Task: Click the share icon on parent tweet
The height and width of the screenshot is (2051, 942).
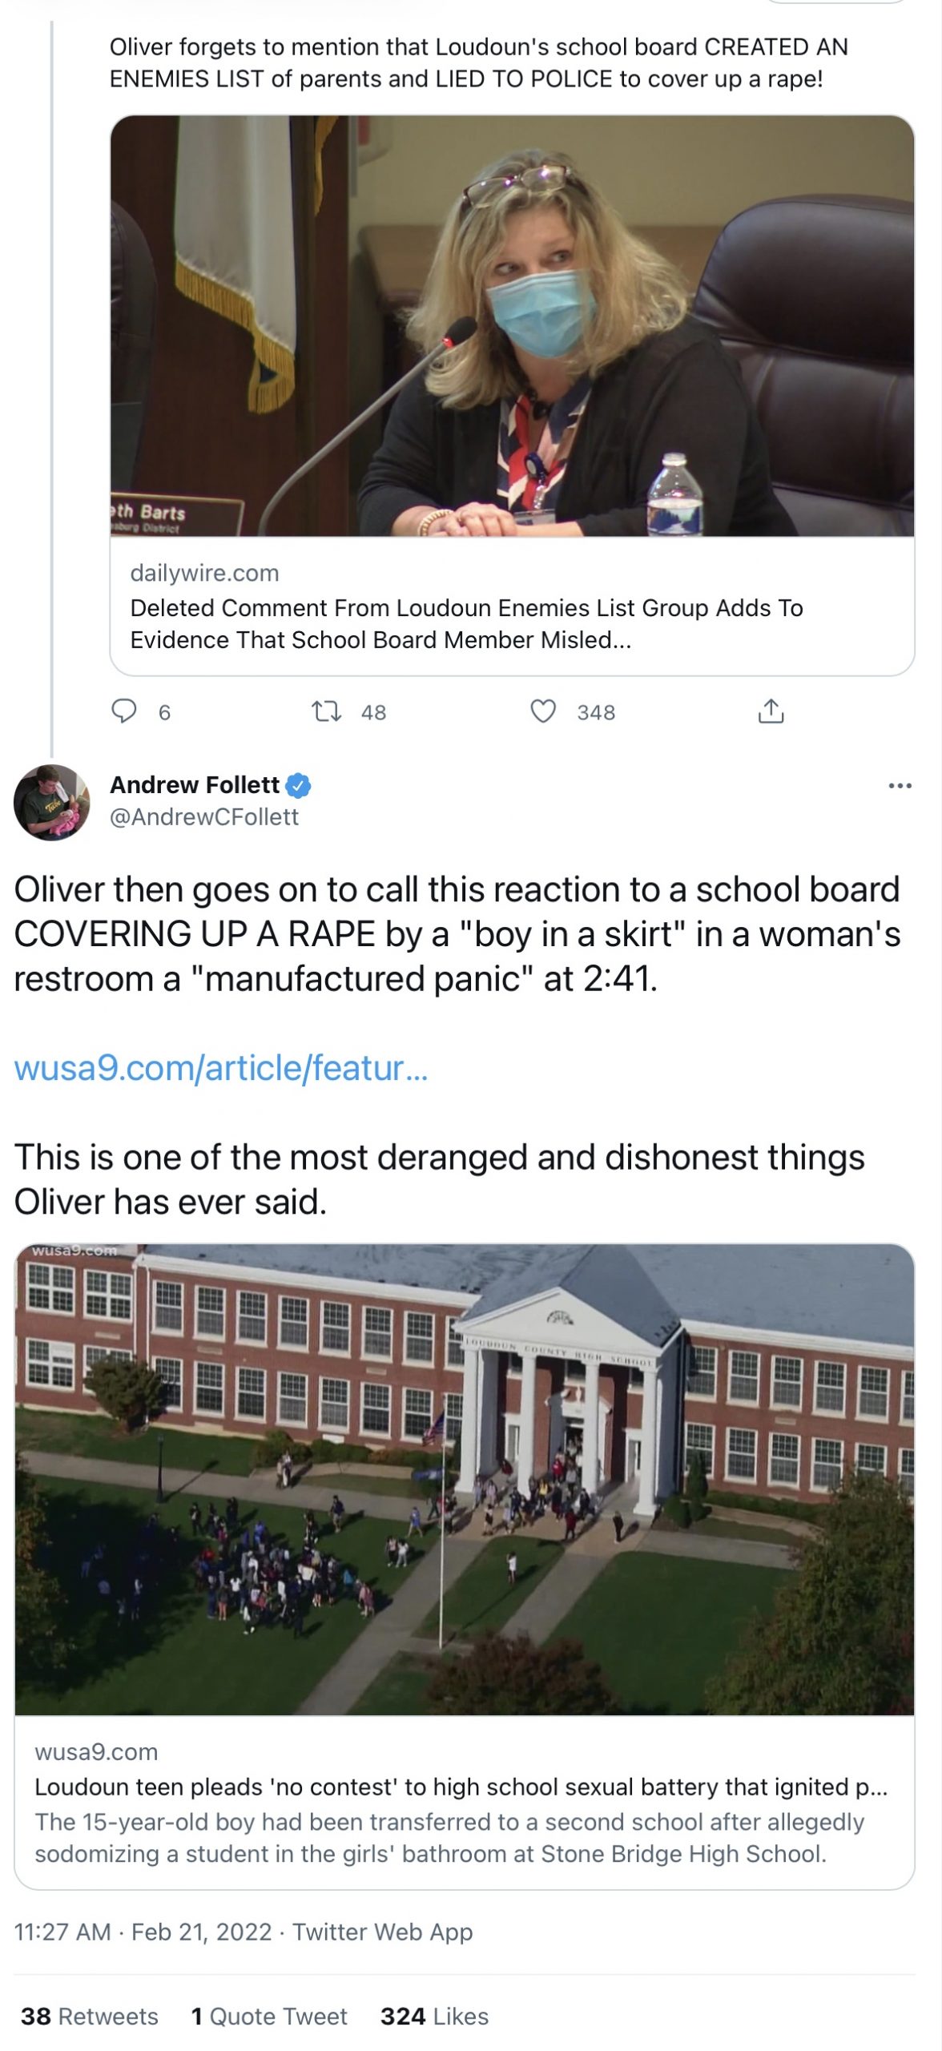Action: point(771,711)
